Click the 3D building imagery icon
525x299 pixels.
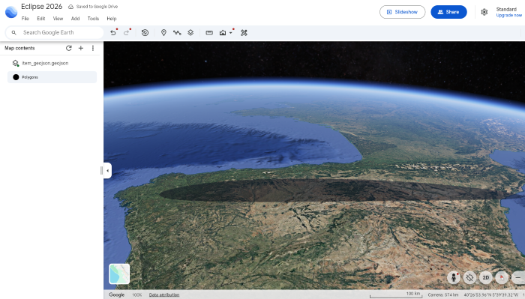pos(223,33)
